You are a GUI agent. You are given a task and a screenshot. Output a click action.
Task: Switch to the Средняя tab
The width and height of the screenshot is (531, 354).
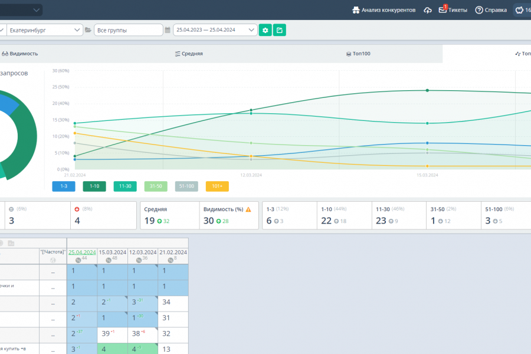(189, 54)
